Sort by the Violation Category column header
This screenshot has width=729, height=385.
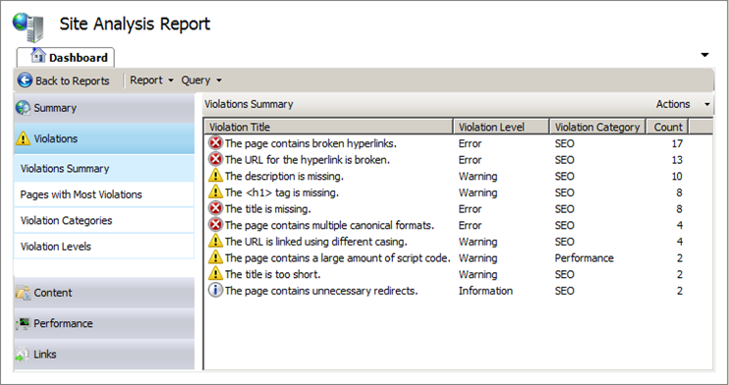point(597,127)
